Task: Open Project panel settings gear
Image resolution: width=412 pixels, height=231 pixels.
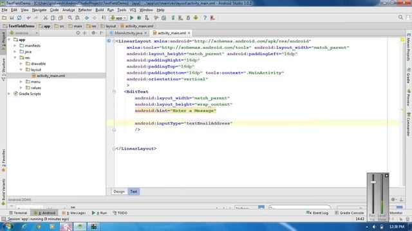Action: (93, 33)
